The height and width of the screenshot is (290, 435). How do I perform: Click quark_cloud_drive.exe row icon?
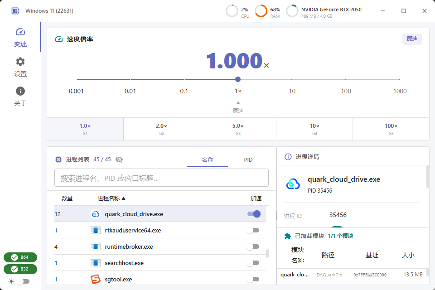[96, 214]
